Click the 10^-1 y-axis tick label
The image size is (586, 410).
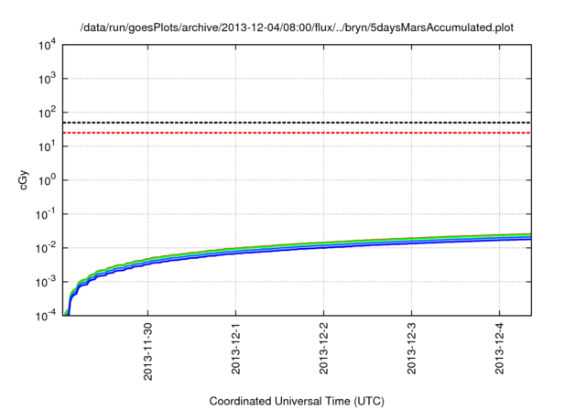coord(46,215)
